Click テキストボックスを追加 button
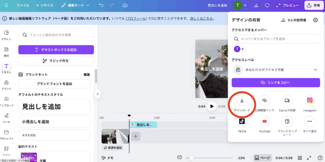This screenshot has height=162, width=325. [x=56, y=49]
